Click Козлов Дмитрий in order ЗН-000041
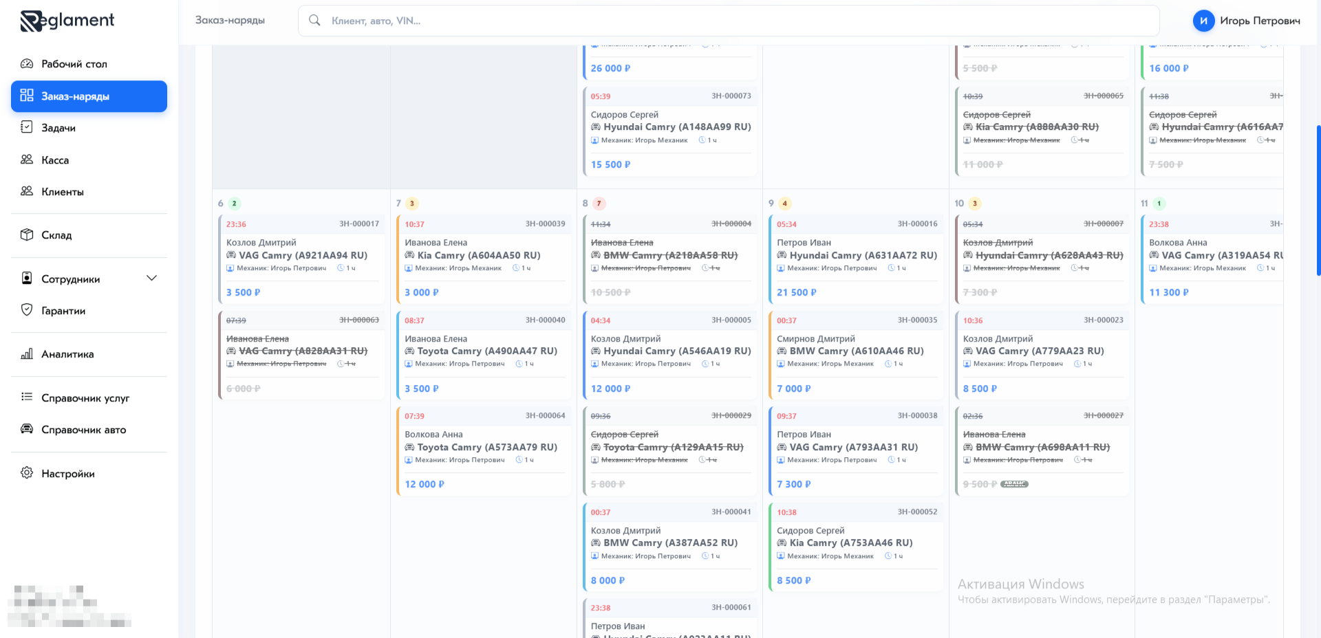 tap(625, 531)
